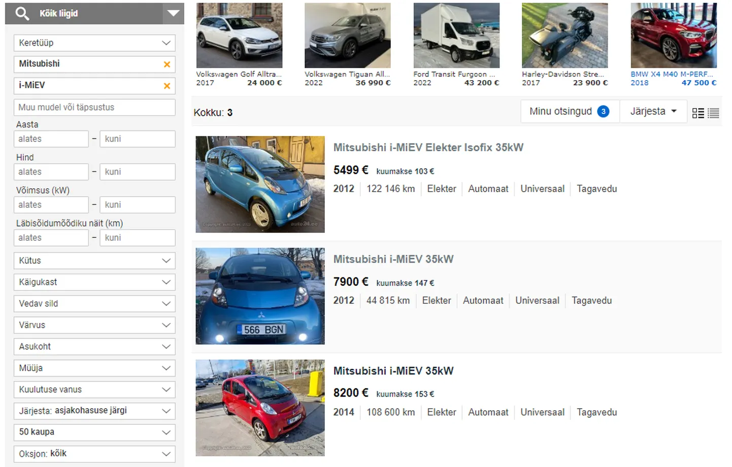This screenshot has height=467, width=732.
Task: Open the 7900 € Mitsubishi i-MiEV listing title
Action: point(393,259)
